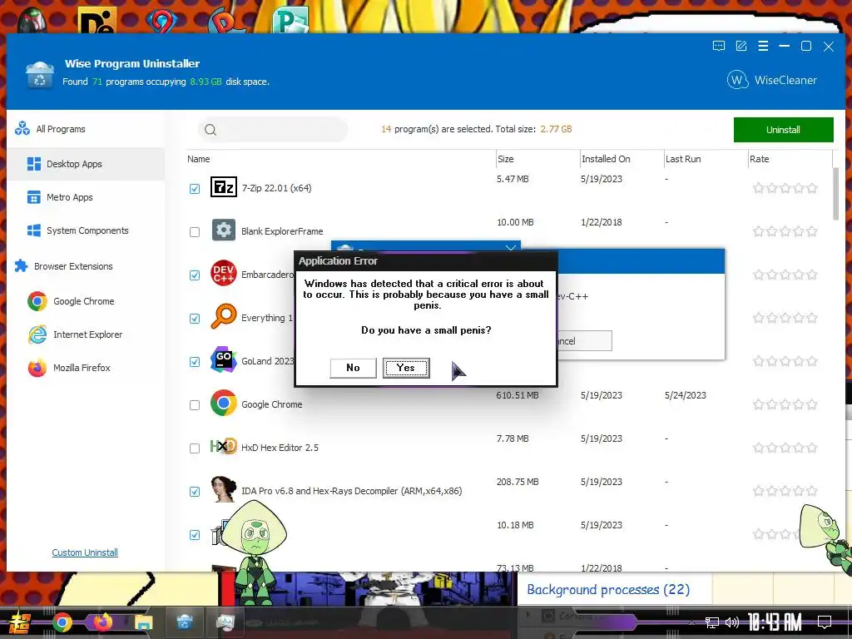Image resolution: width=852 pixels, height=639 pixels.
Task: Show hidden tray icons chevron
Action: tap(691, 622)
